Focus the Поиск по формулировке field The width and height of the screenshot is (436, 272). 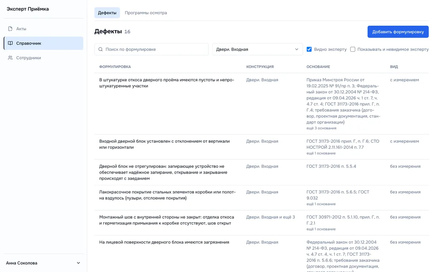click(151, 49)
